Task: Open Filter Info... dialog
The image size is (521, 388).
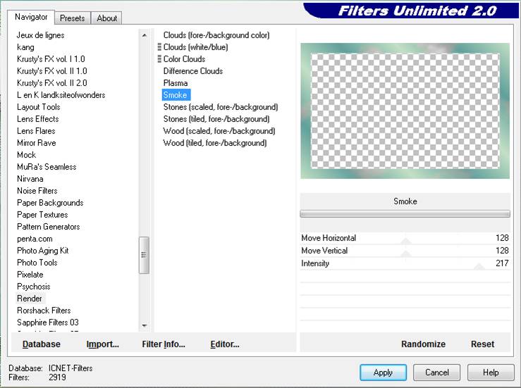Action: [163, 344]
